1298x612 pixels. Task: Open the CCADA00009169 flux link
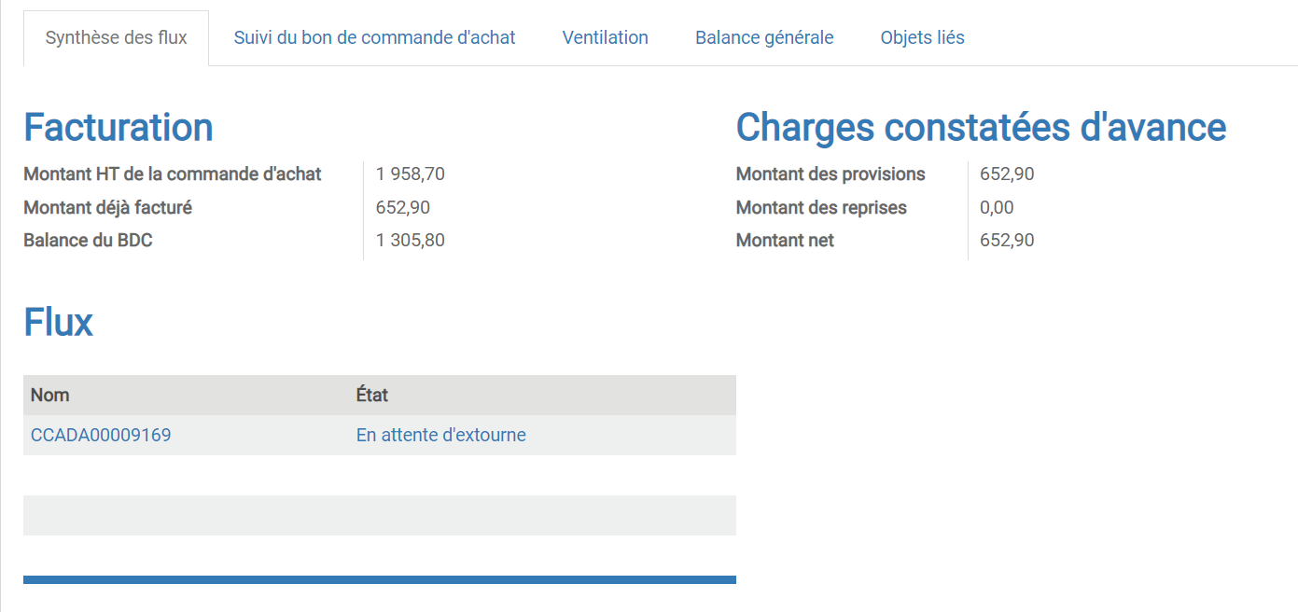(x=101, y=435)
